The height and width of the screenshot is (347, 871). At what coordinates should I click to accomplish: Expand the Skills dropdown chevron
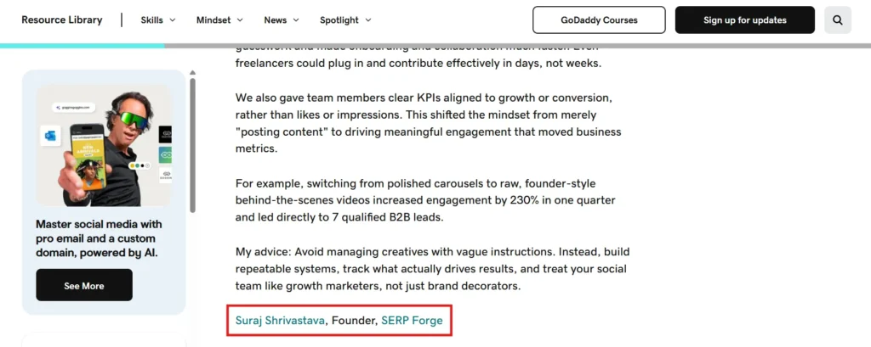tap(173, 20)
